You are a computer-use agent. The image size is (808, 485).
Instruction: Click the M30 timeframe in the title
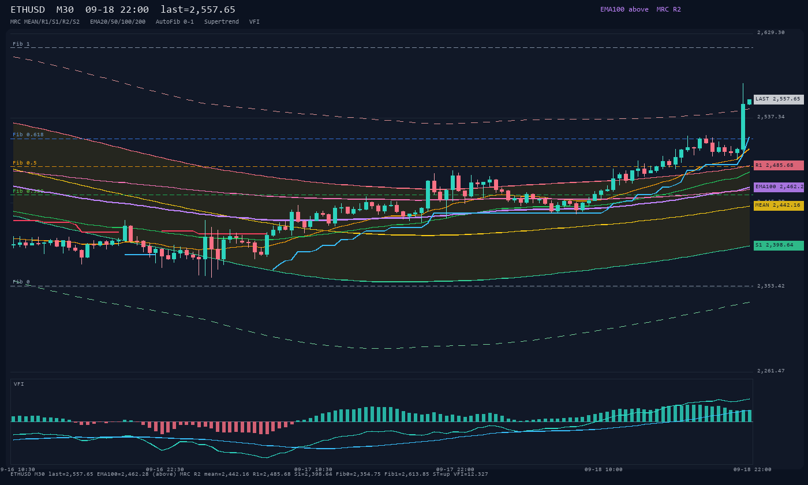point(65,9)
